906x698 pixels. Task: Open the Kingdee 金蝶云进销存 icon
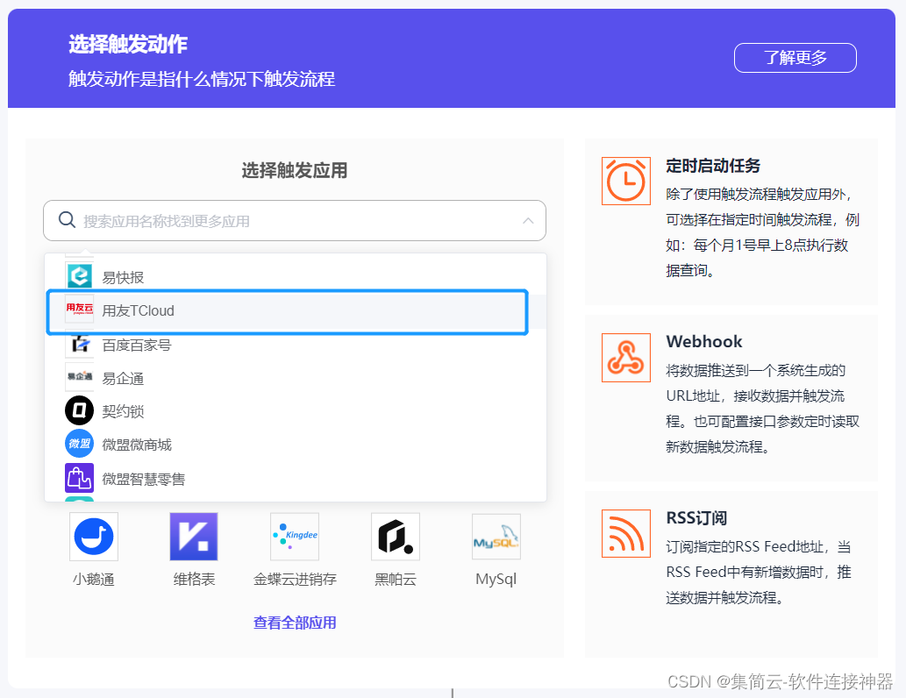click(295, 537)
